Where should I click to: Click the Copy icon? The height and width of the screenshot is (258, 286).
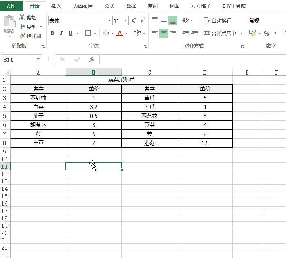click(x=22, y=27)
